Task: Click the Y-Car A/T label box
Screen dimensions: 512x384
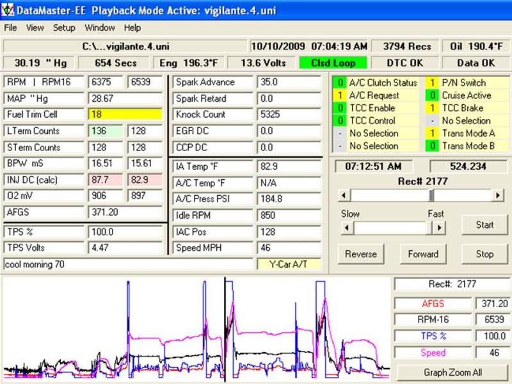Action: click(x=289, y=264)
